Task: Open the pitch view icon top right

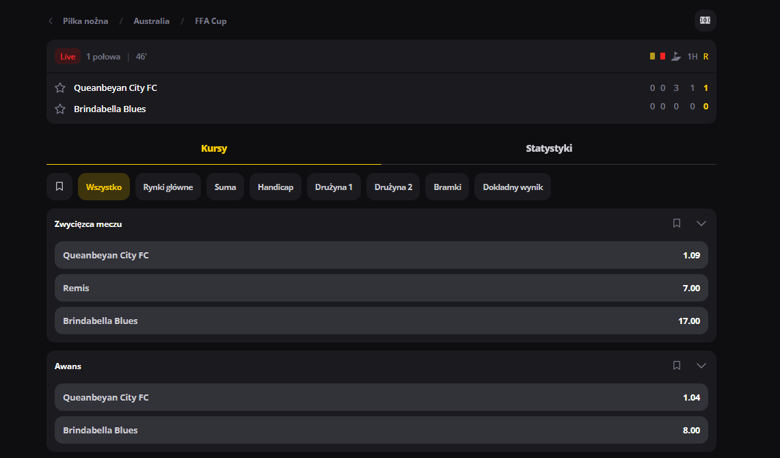Action: coord(705,21)
